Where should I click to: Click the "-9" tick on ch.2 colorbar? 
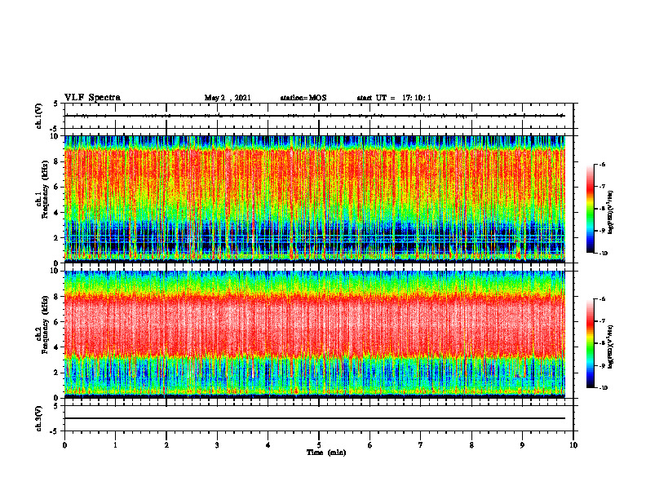point(602,365)
